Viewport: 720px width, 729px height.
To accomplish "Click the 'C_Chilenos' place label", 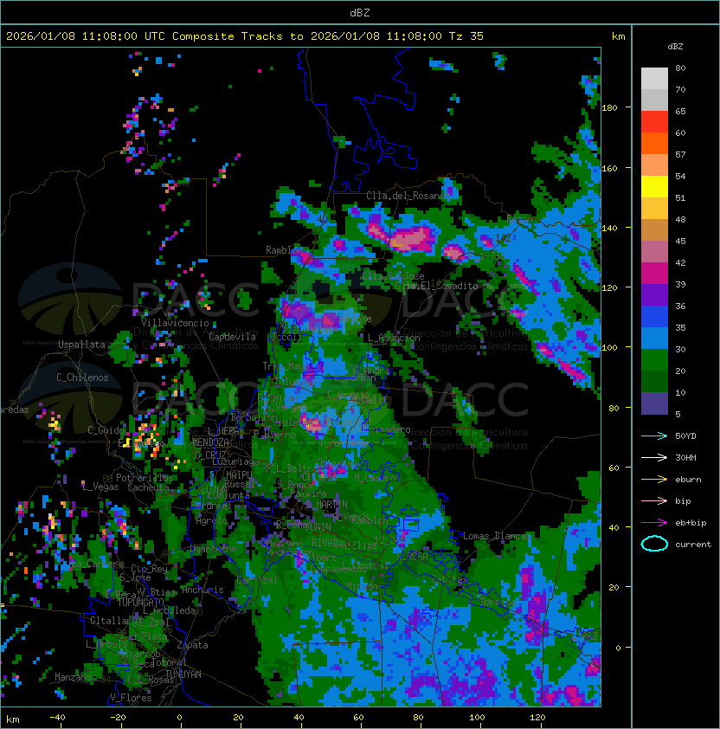I will (x=82, y=377).
